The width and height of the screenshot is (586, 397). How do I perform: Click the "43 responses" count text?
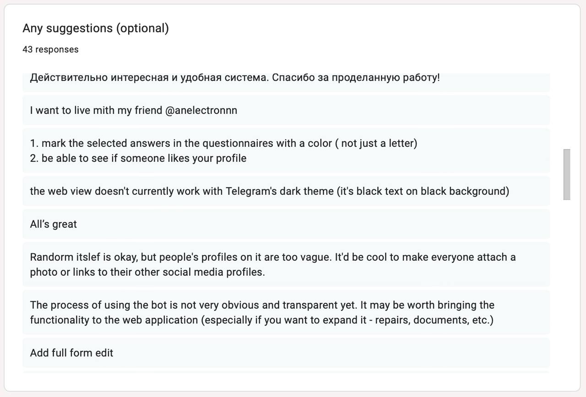coord(50,49)
